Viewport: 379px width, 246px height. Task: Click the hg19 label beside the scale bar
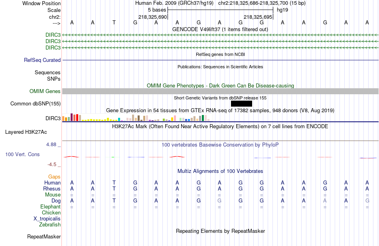[282, 10]
